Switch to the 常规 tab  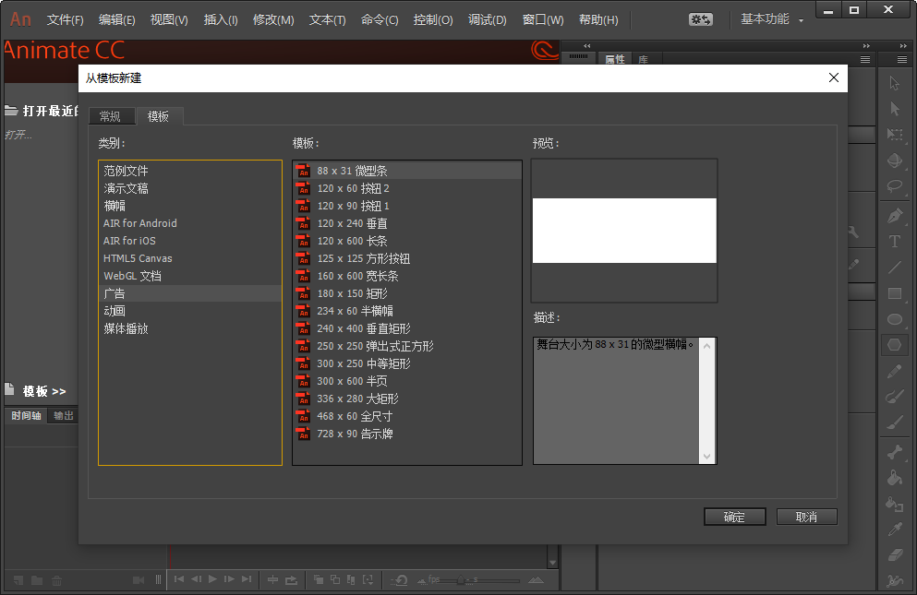(x=112, y=116)
